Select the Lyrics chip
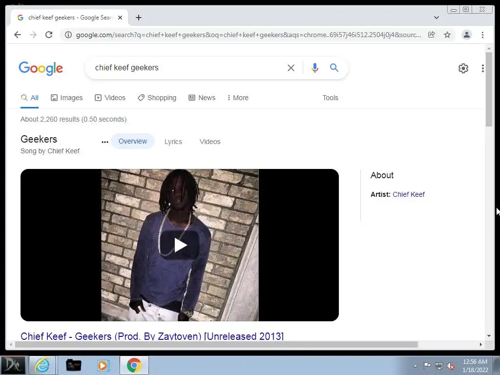 [173, 142]
